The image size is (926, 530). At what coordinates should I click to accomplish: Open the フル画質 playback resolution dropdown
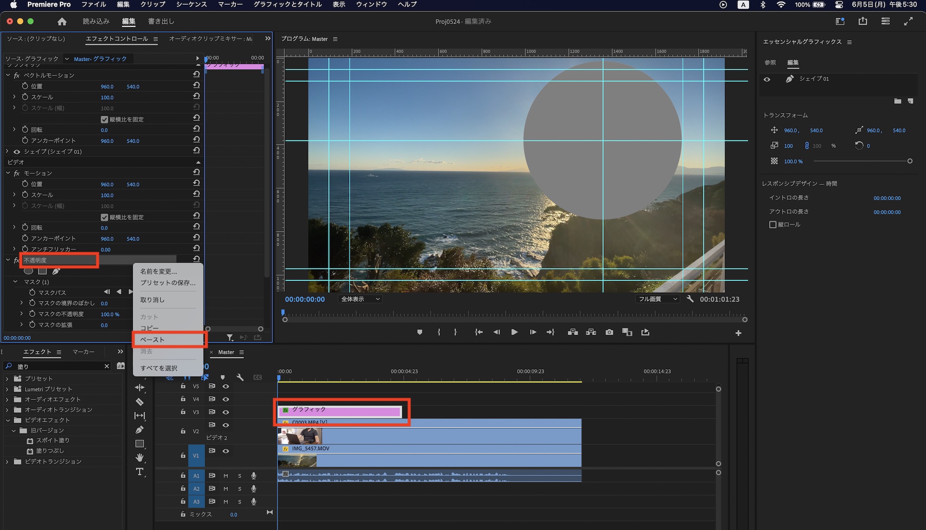click(657, 299)
